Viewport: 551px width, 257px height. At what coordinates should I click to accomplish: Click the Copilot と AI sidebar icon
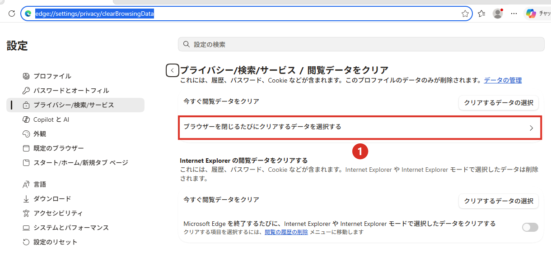point(26,119)
